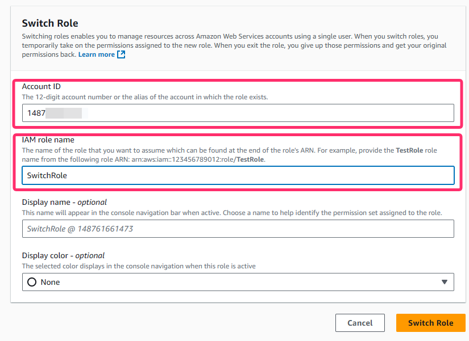Viewport: 469px width, 341px height.
Task: Click into the IAM role name field containing SwitchRole
Action: (x=238, y=175)
